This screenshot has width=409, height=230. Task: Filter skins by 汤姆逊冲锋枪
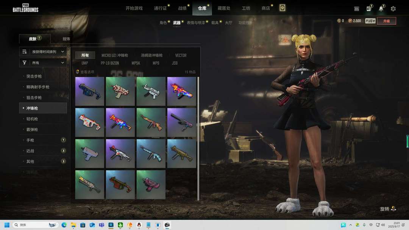(x=151, y=55)
